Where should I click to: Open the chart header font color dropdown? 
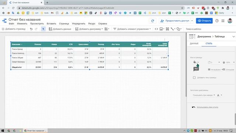pyautogui.click(x=219, y=95)
